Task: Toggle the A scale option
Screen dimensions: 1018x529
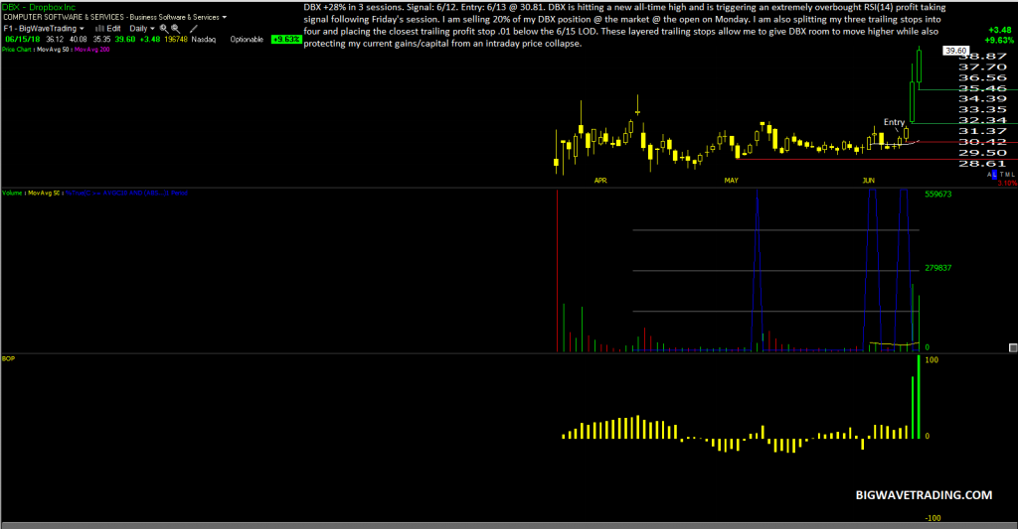Action: (x=989, y=175)
